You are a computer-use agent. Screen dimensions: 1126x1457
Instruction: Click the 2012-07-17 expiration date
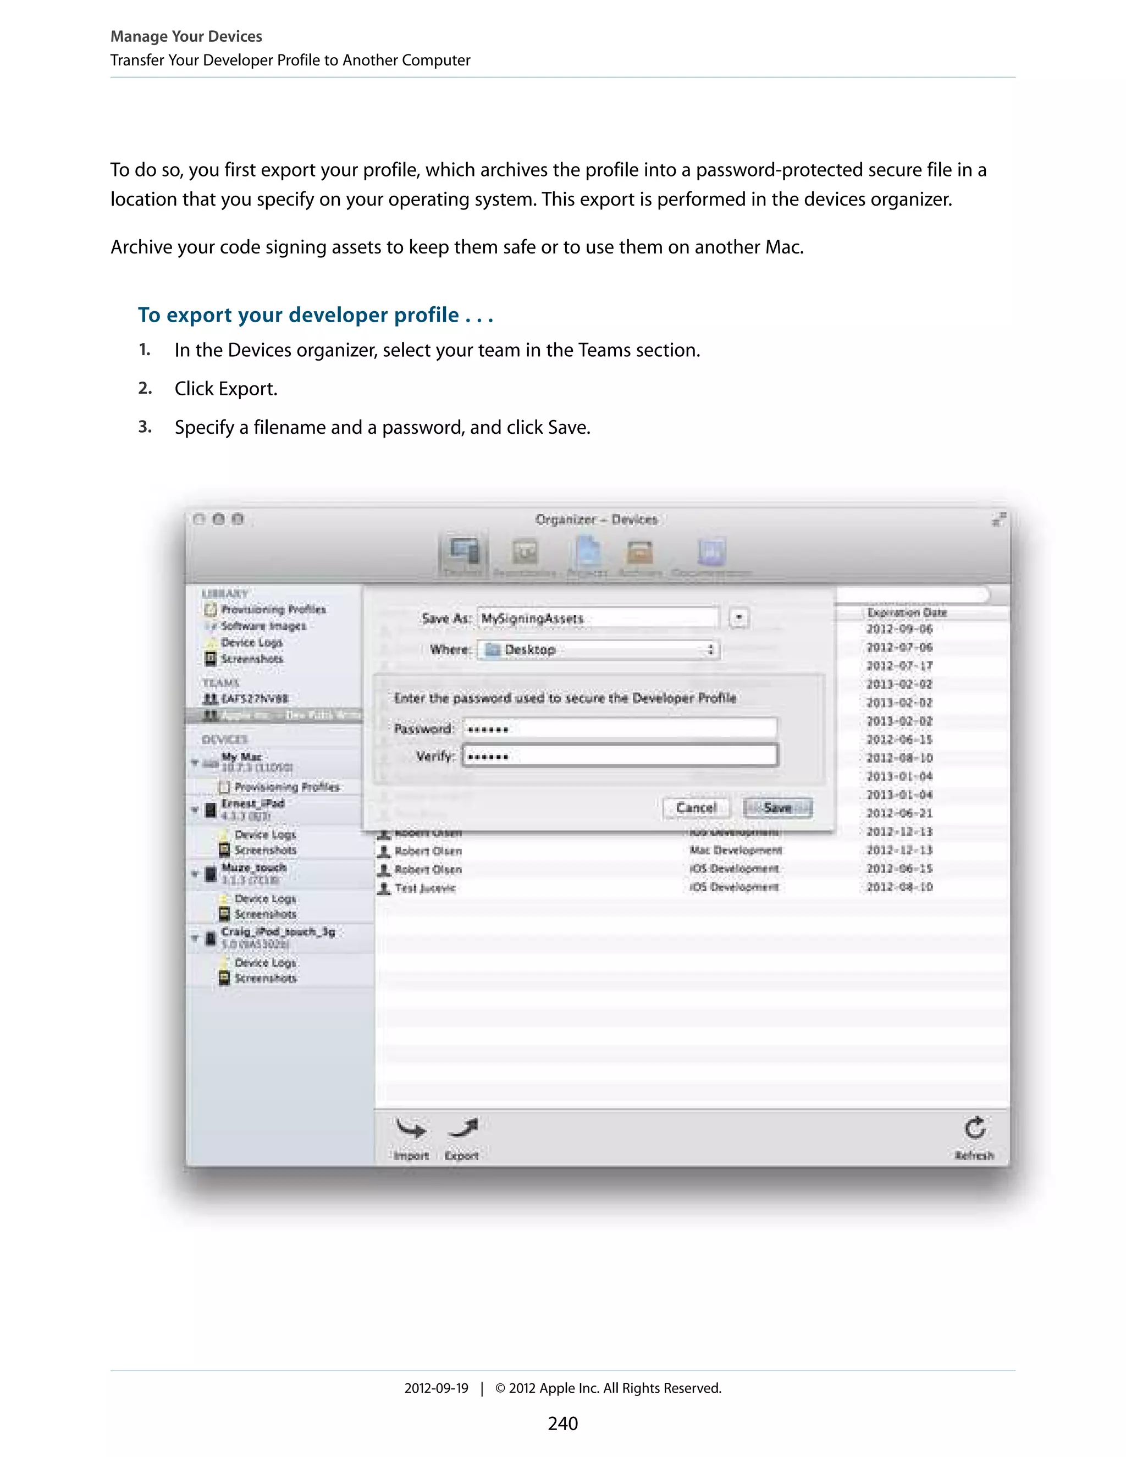point(899,666)
